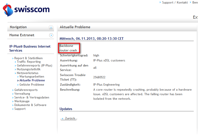Select Aktuelle Probleme in sidebar

coord(32,80)
